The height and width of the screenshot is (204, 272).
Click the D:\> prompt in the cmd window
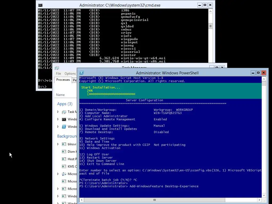[x=42, y=87]
